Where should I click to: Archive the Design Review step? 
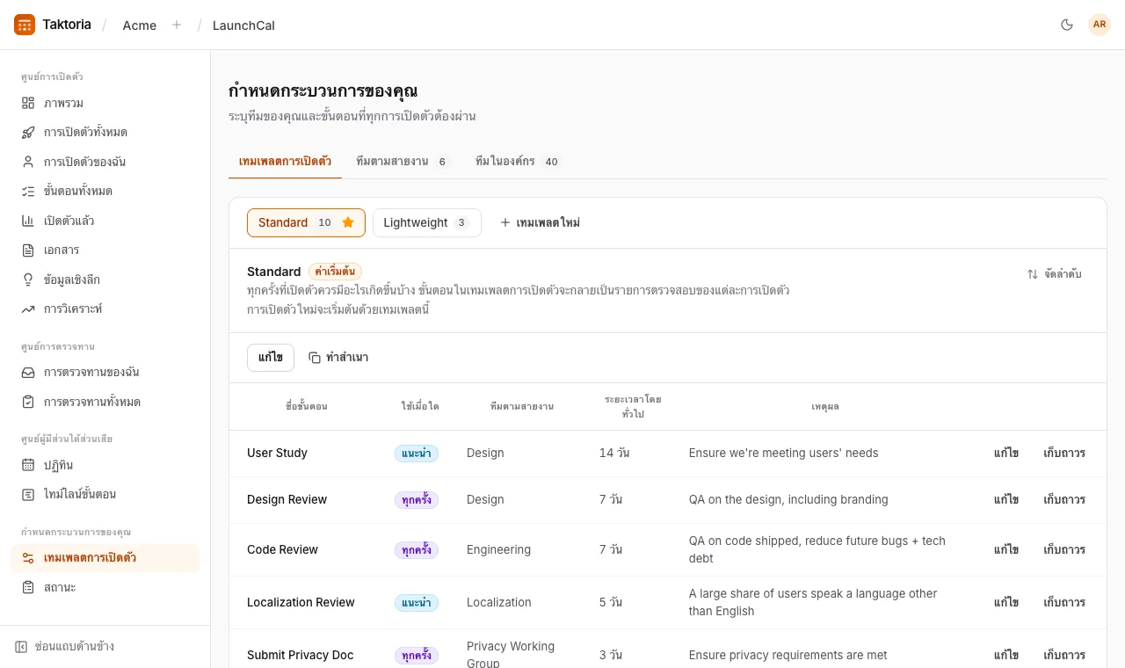[1064, 500]
